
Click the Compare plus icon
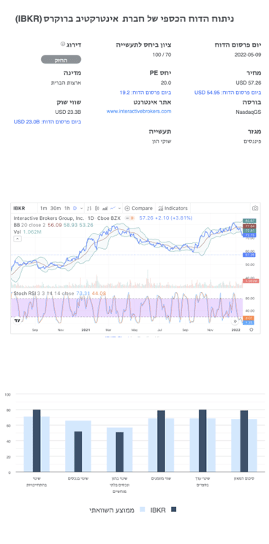pyautogui.click(x=127, y=208)
